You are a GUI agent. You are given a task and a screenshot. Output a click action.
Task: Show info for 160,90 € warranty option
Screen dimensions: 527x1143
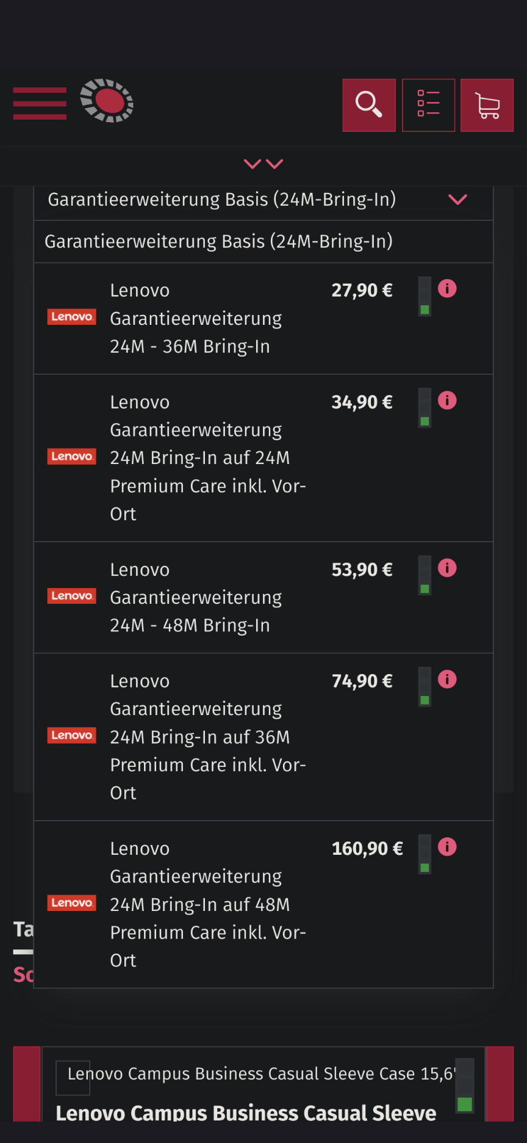coord(447,847)
